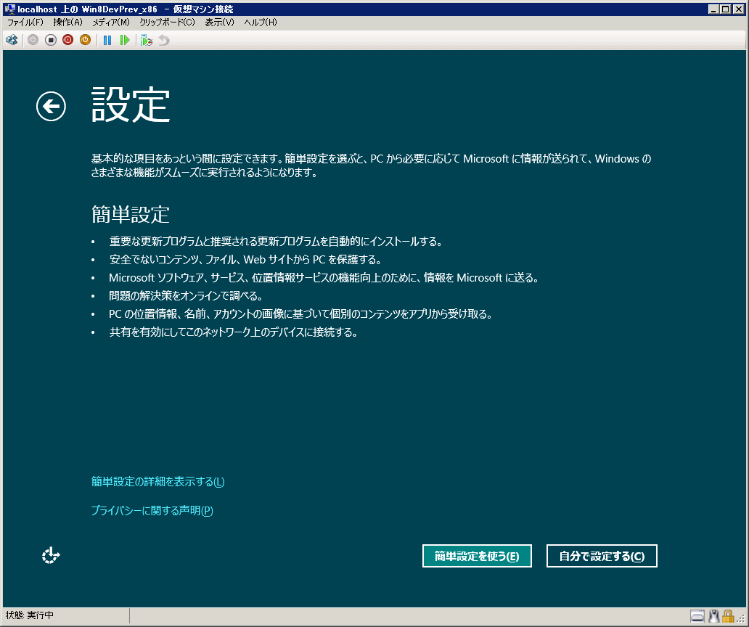749x627 pixels.
Task: Open the メディア(M) menu
Action: (110, 22)
